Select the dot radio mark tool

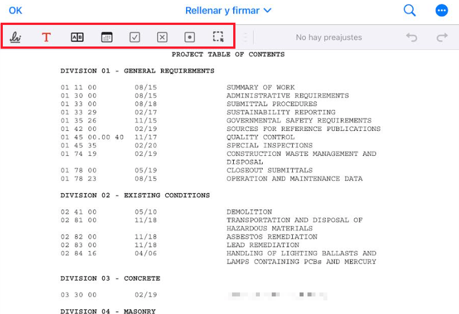[x=190, y=37]
